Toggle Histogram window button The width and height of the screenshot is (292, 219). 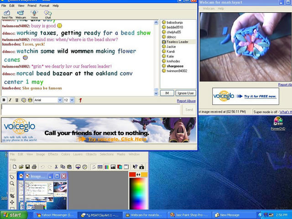pyautogui.click(x=113, y=167)
